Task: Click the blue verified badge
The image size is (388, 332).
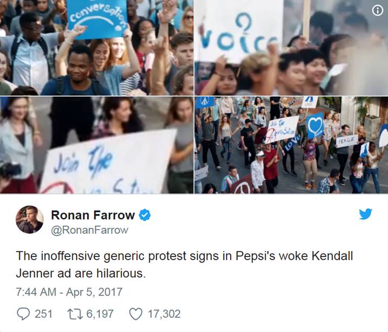Action: tap(145, 215)
